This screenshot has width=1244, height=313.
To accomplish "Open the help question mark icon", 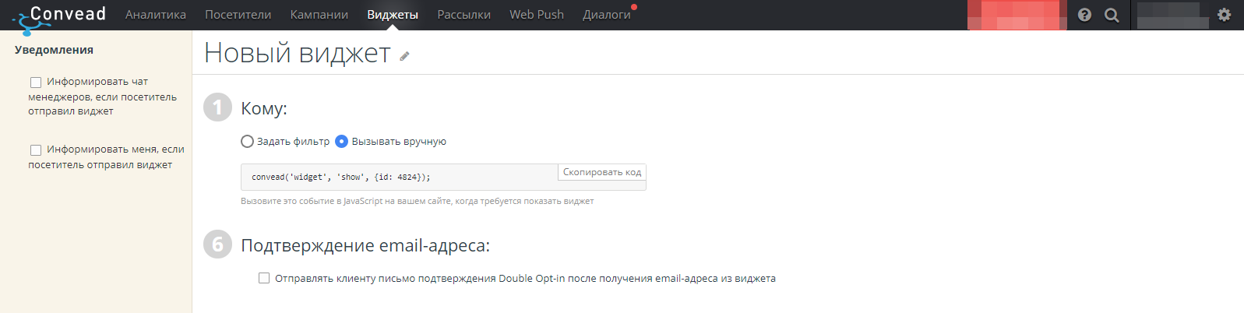I will pyautogui.click(x=1084, y=15).
